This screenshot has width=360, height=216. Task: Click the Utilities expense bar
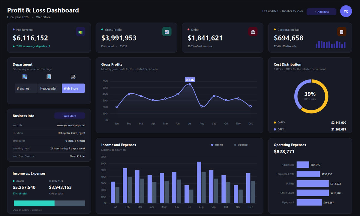tap(313, 184)
